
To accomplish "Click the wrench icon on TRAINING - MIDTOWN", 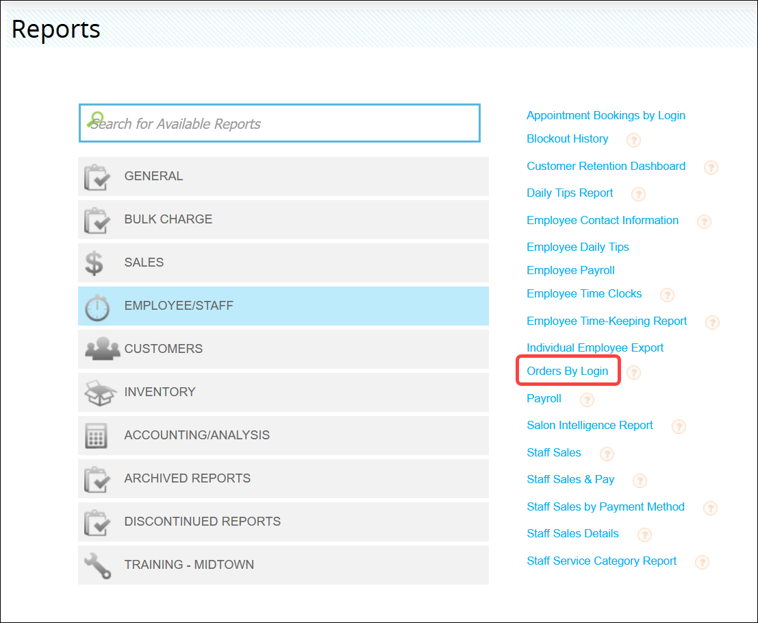I will click(x=96, y=565).
